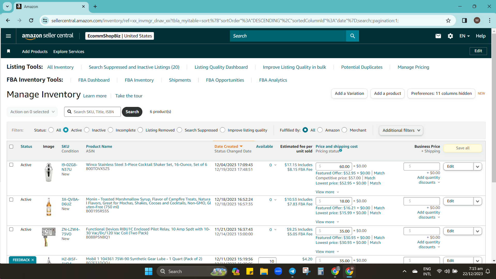Click the Amazon Seller Central logo
Image resolution: width=496 pixels, height=279 pixels.
point(48,36)
